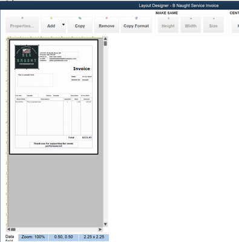Click the 0.50, 0.50 position readout
Image resolution: width=239 pixels, height=242 pixels.
[x=64, y=237]
